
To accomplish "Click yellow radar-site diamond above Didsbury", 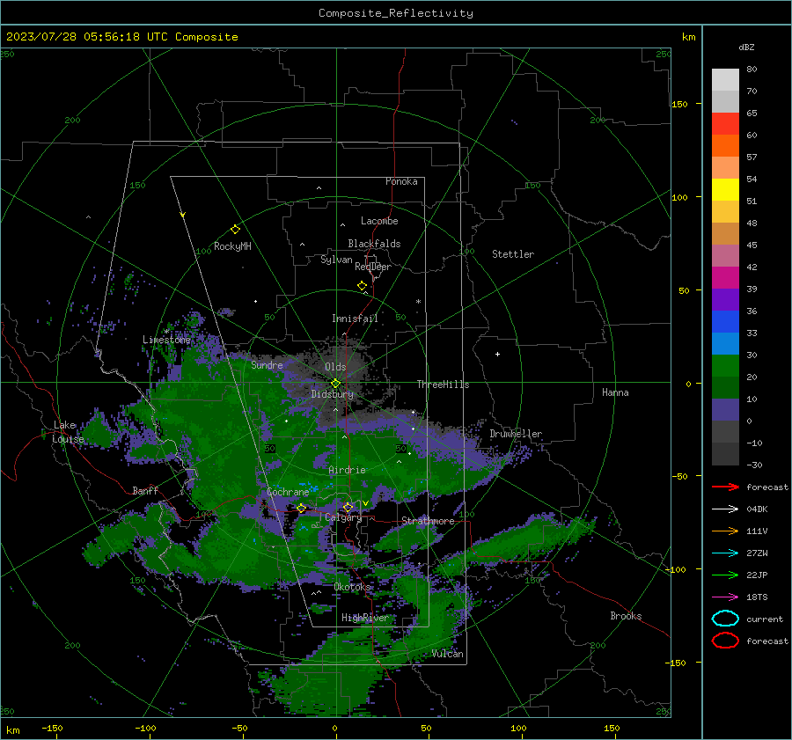I will 335,384.
